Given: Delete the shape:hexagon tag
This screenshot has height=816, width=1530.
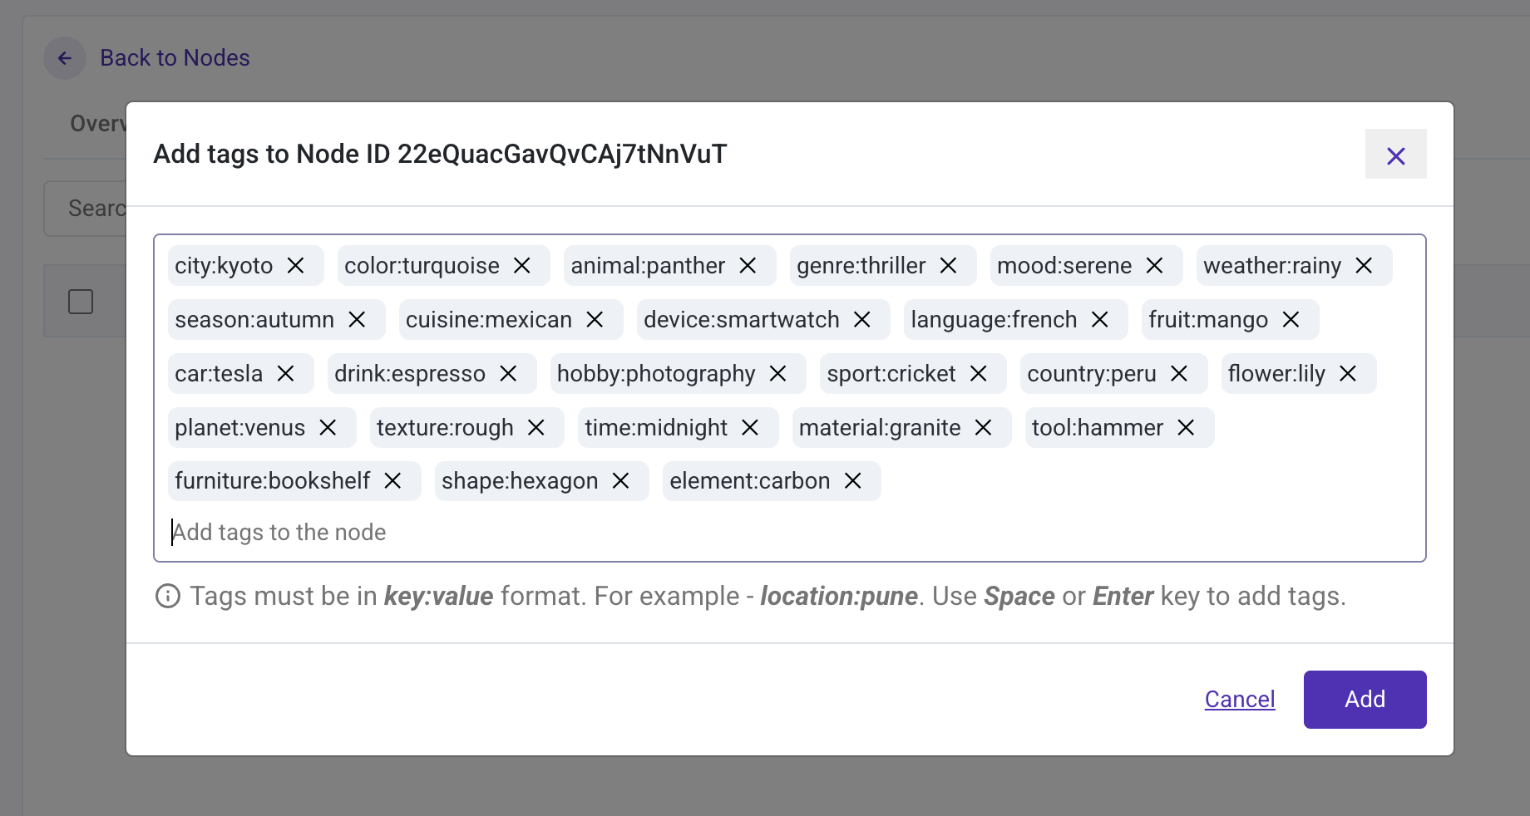Looking at the screenshot, I should [619, 480].
